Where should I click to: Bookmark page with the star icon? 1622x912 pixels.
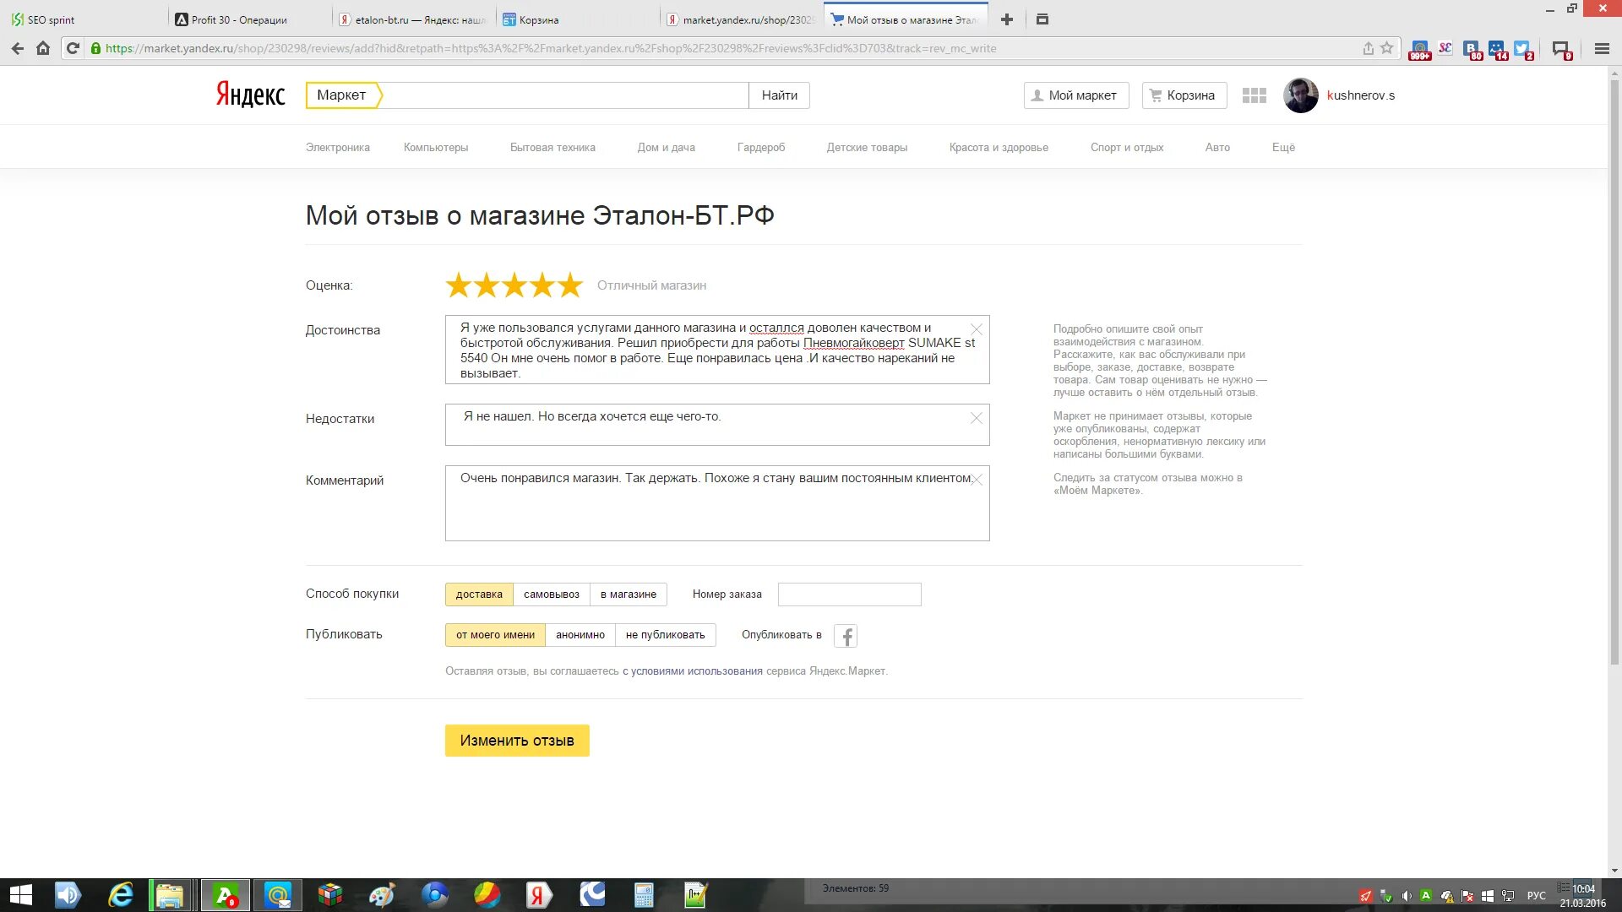[1386, 48]
